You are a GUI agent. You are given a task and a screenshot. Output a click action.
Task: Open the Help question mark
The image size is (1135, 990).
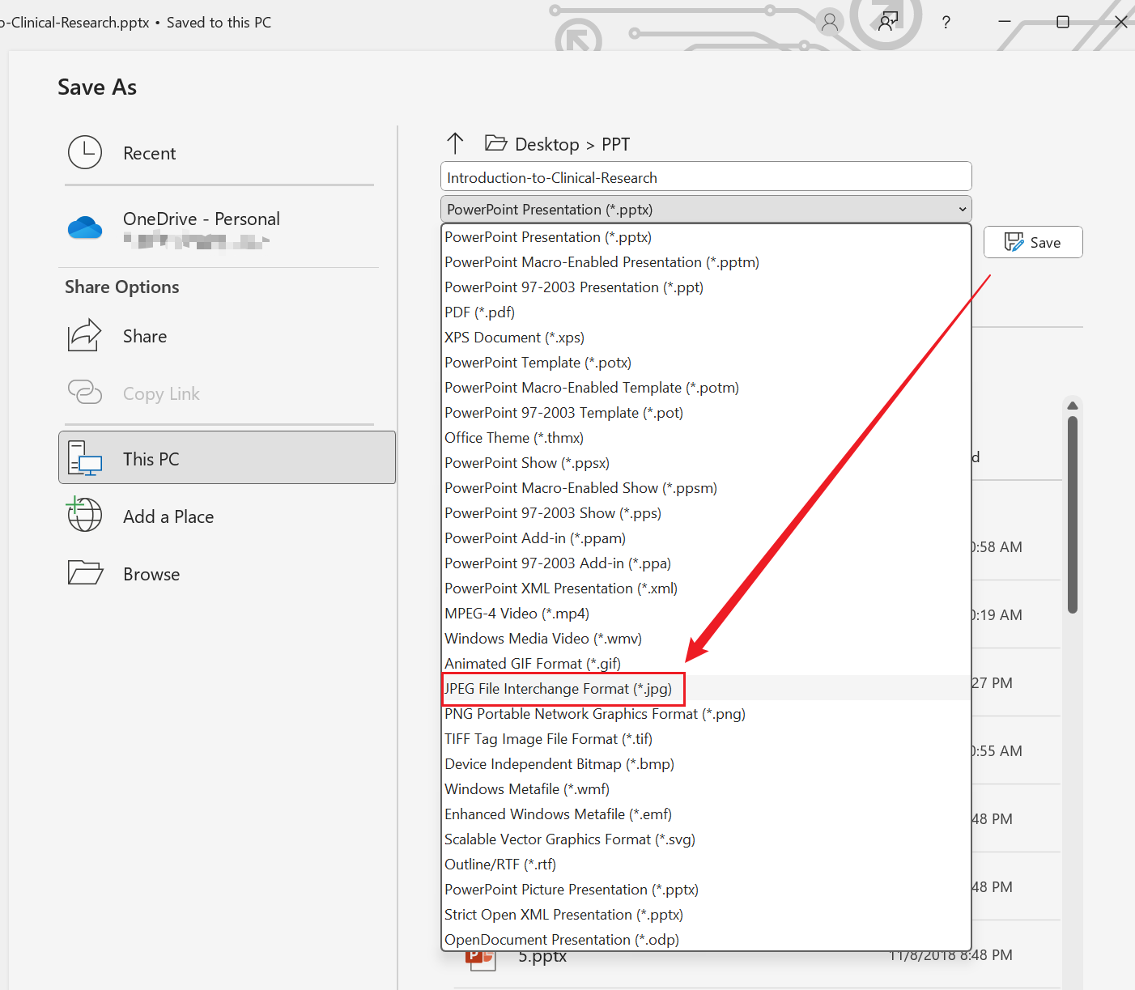click(946, 23)
